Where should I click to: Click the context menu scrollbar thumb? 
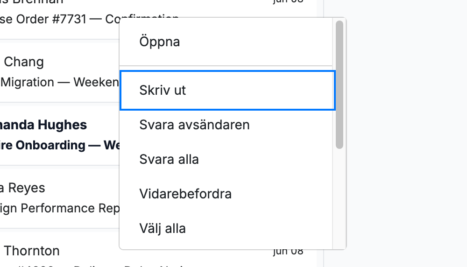tap(340, 84)
